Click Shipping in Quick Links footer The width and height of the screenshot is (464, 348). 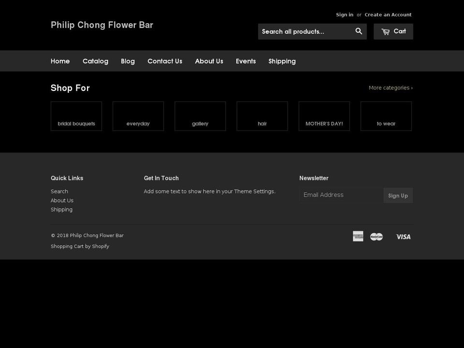pyautogui.click(x=61, y=210)
